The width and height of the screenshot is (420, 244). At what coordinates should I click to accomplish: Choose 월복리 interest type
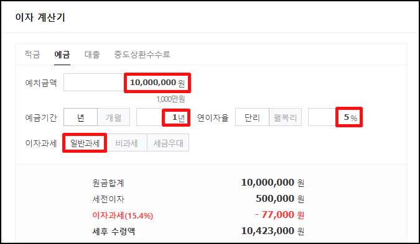(x=285, y=117)
